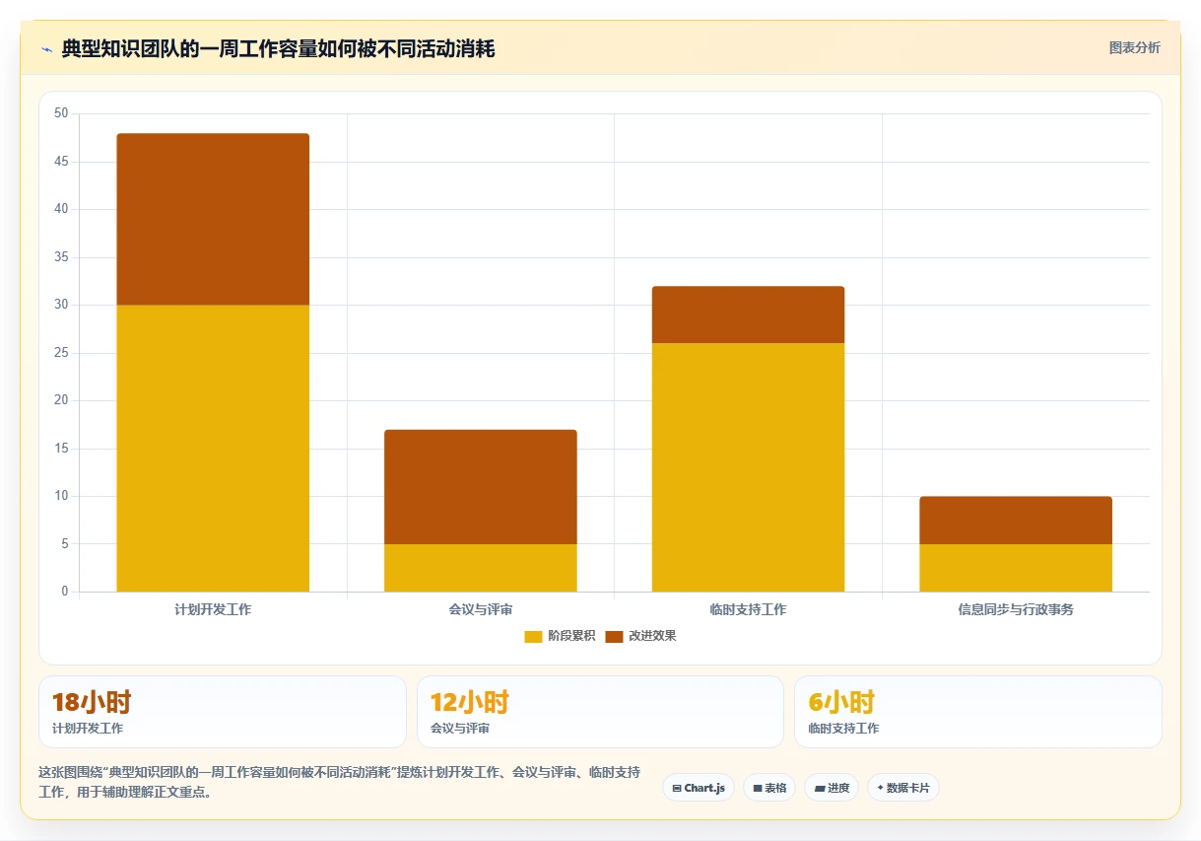
Task: Click the 数据卡片 tag
Action: pyautogui.click(x=903, y=788)
